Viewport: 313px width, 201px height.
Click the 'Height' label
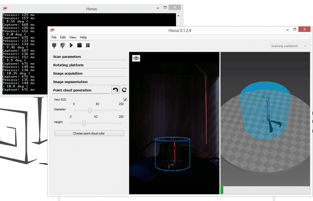[x=58, y=122]
